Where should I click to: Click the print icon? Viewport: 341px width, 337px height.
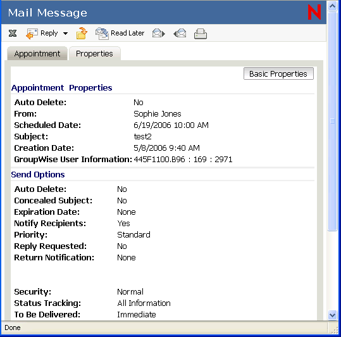point(201,34)
